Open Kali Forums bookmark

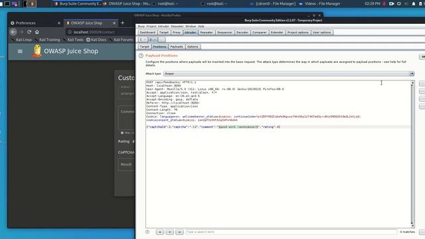pyautogui.click(x=121, y=40)
